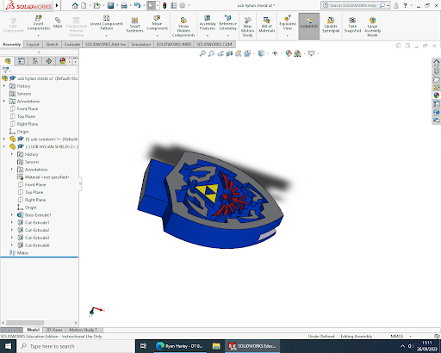Expand the top-level History node

(x=4, y=86)
